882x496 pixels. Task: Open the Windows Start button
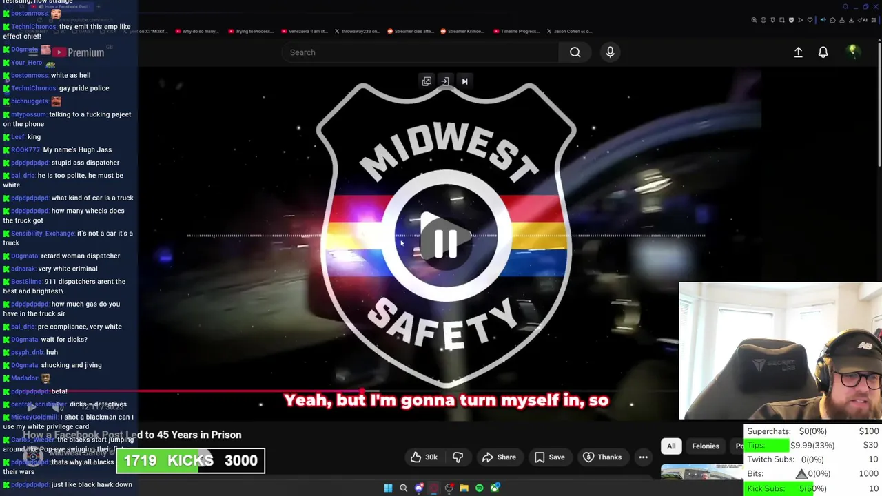point(388,488)
